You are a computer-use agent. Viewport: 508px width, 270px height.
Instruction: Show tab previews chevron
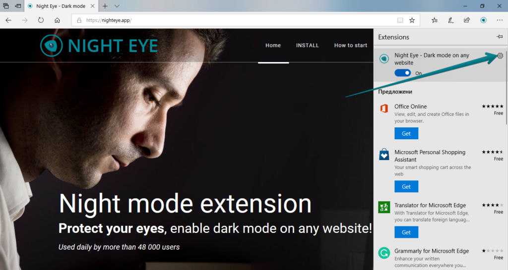point(117,6)
